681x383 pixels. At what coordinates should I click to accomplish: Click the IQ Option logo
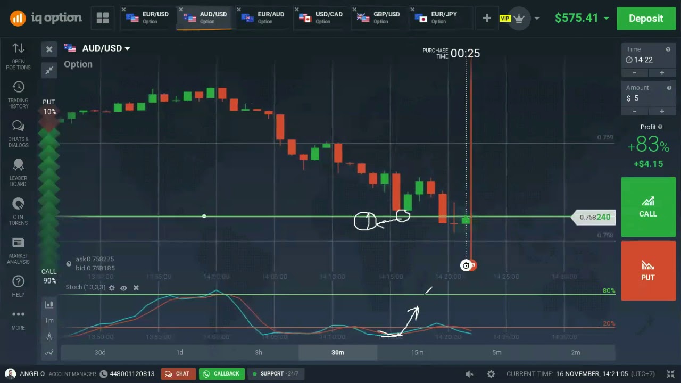click(x=46, y=18)
